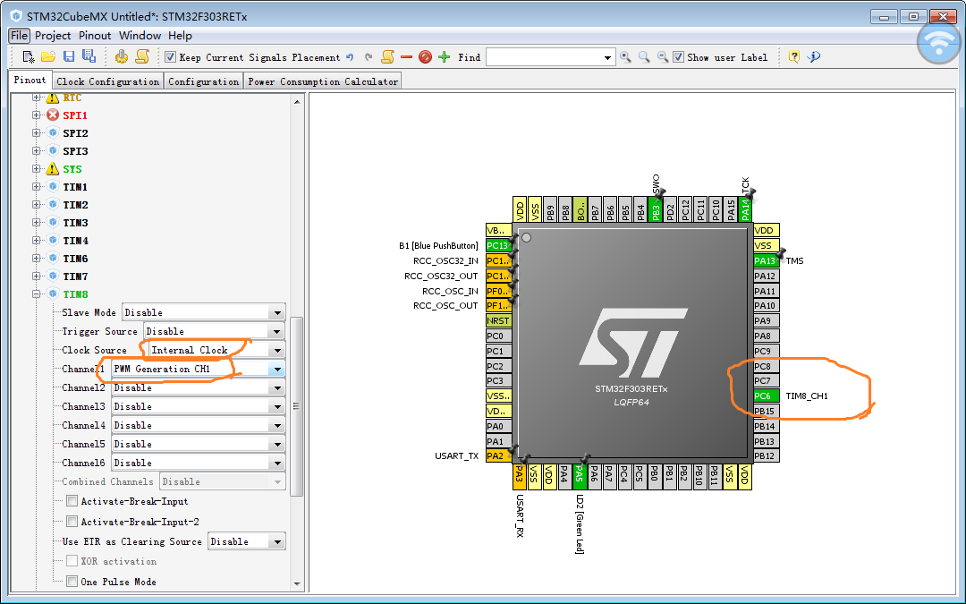
Task: Switch to the Power Consumption Calculator tab
Action: coord(323,81)
